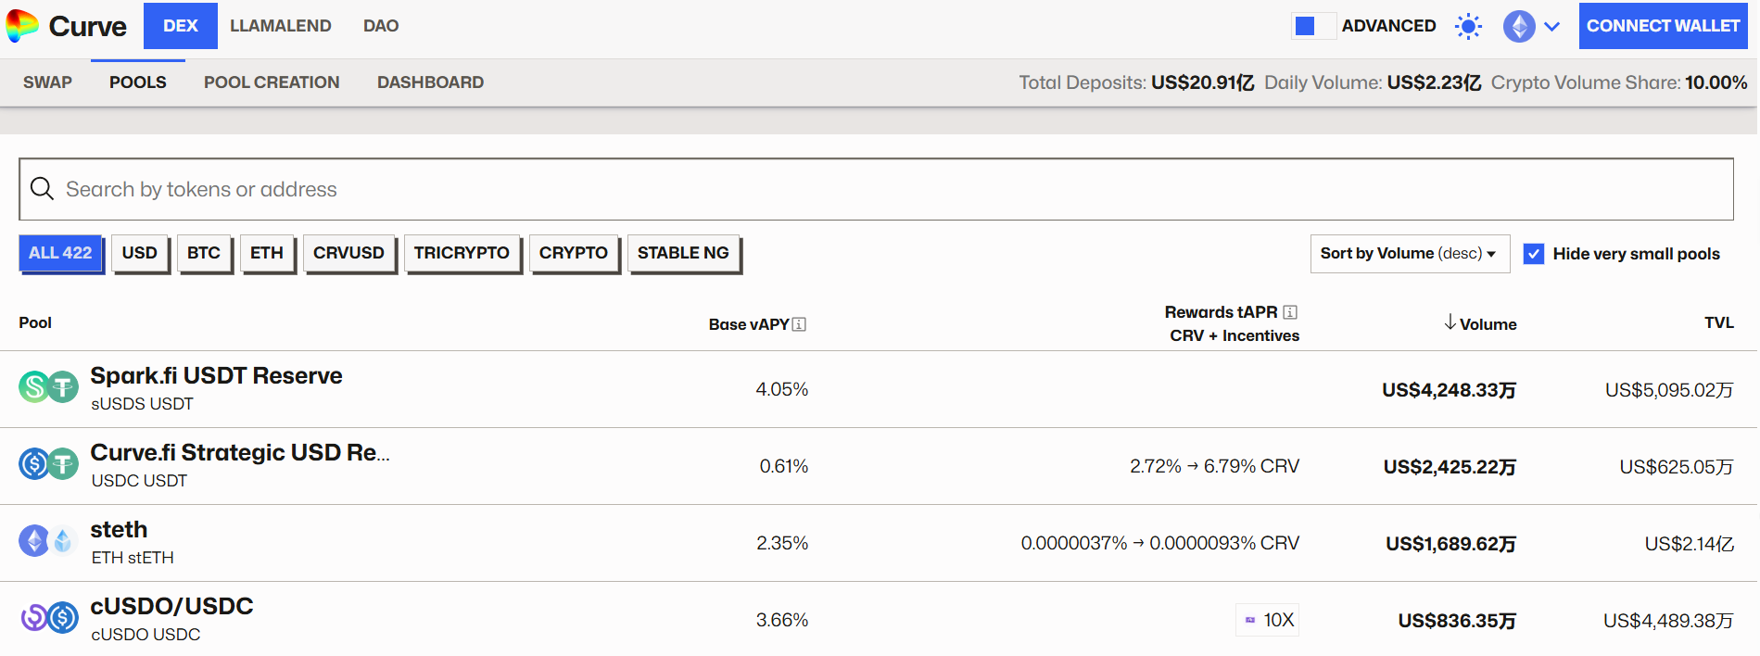The width and height of the screenshot is (1760, 656).
Task: Click the ETH stETH token icons
Action: point(48,541)
